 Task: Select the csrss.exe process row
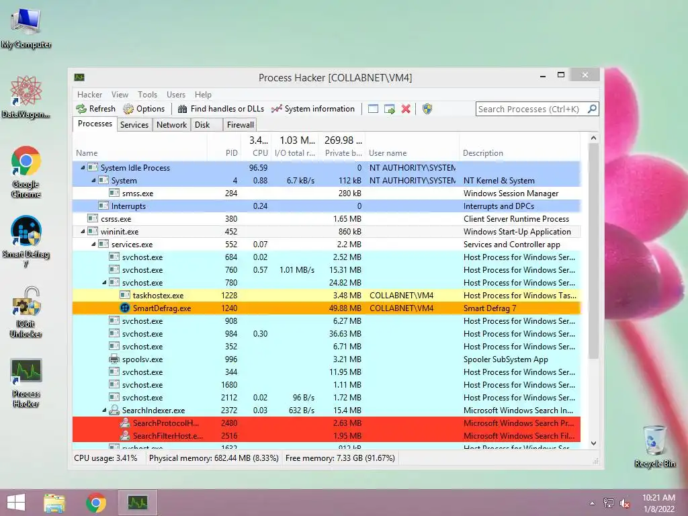pos(327,218)
